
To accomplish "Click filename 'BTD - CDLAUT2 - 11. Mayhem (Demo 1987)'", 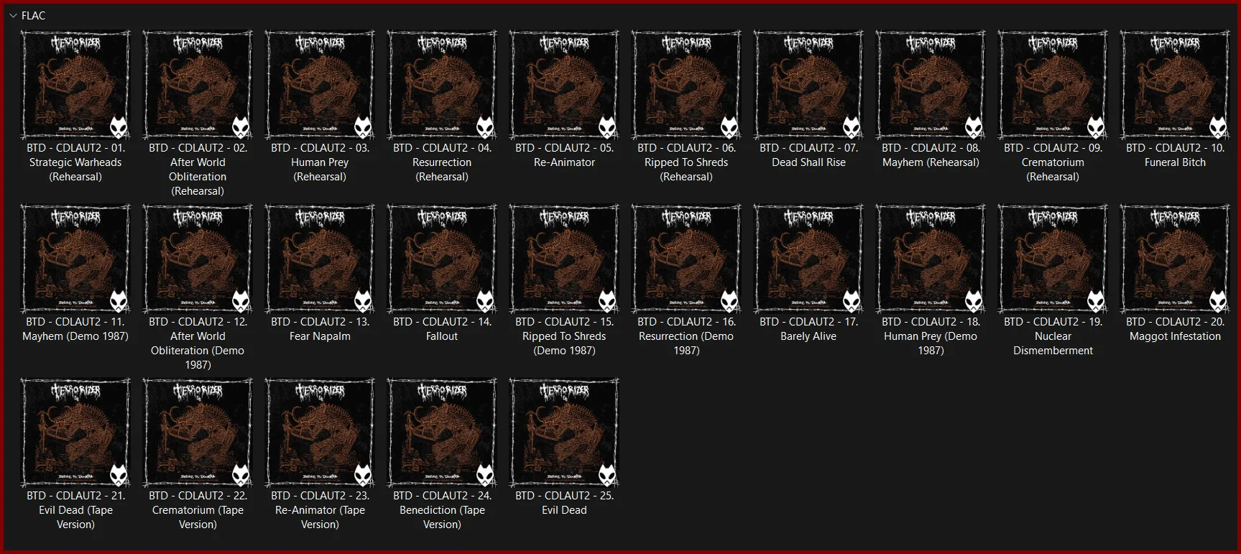I will click(75, 329).
